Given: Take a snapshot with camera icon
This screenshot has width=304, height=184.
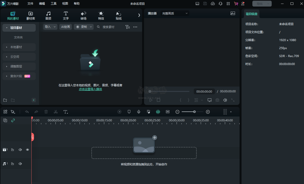Looking at the screenshot, I should point(217,100).
